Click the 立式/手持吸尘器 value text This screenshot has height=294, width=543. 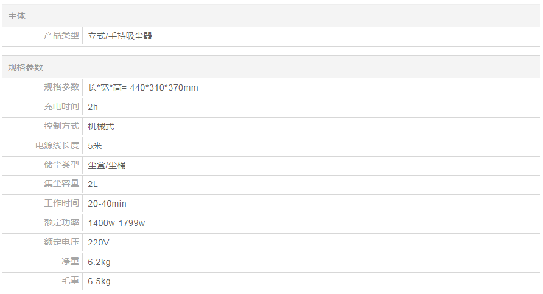point(120,36)
